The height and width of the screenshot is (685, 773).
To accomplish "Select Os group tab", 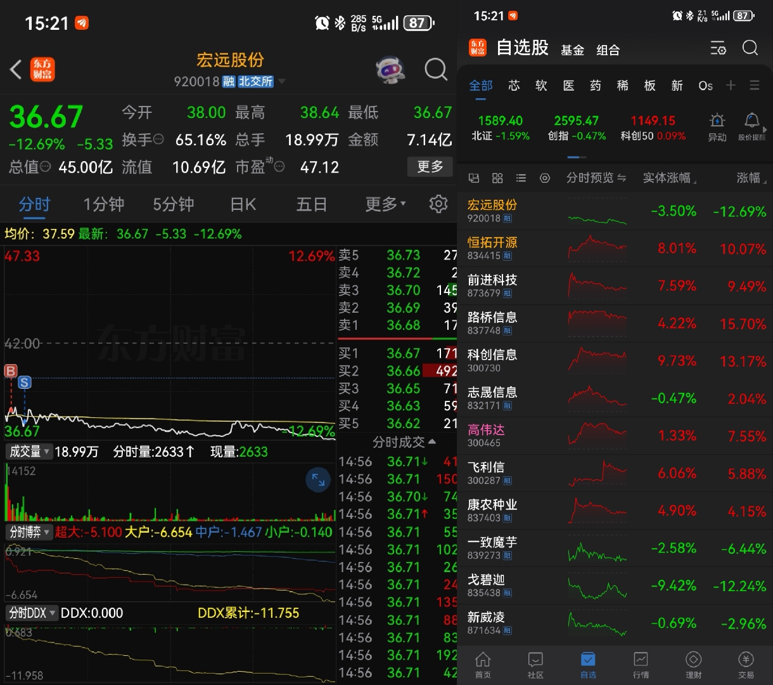I will 705,86.
